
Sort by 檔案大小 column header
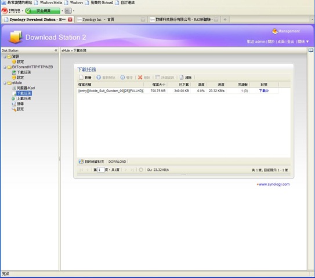[155, 85]
